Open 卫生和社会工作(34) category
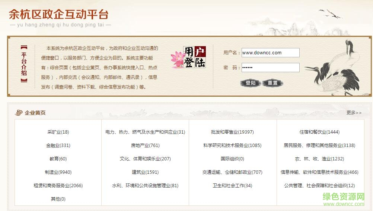373x211 pixels. click(232, 186)
